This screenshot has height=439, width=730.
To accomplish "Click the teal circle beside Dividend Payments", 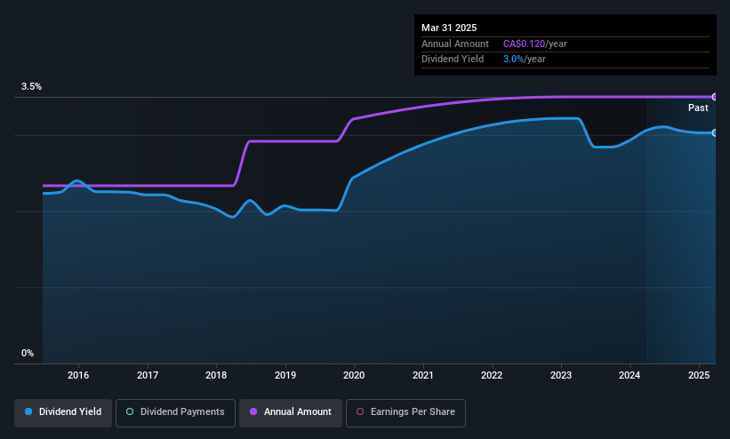I will click(x=130, y=412).
